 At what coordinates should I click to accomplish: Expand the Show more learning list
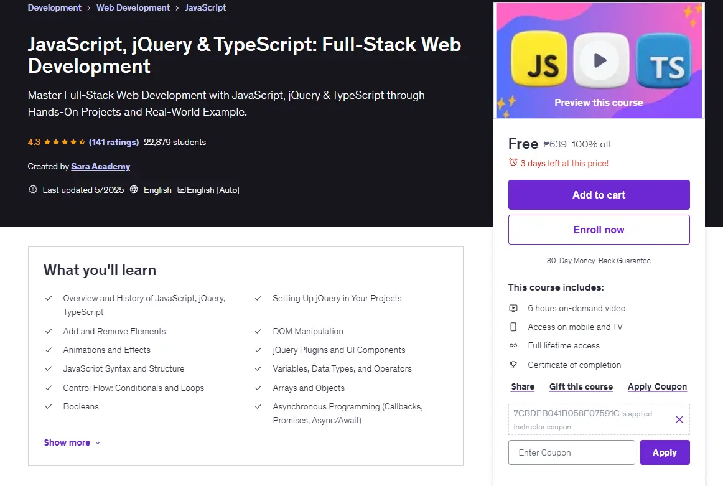pos(72,442)
